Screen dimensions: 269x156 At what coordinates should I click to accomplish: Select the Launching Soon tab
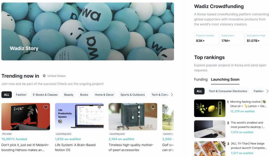(x=225, y=79)
